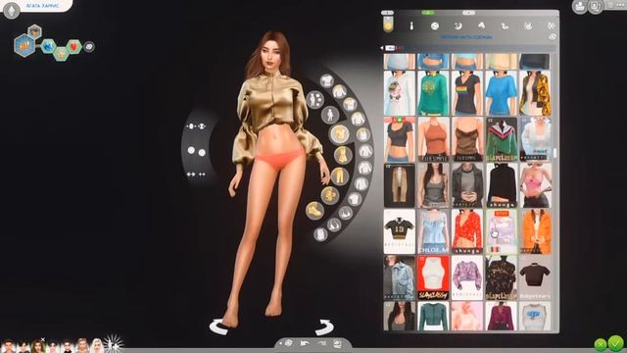
Task: Select the first pill tab atop catalog
Action: click(388, 13)
